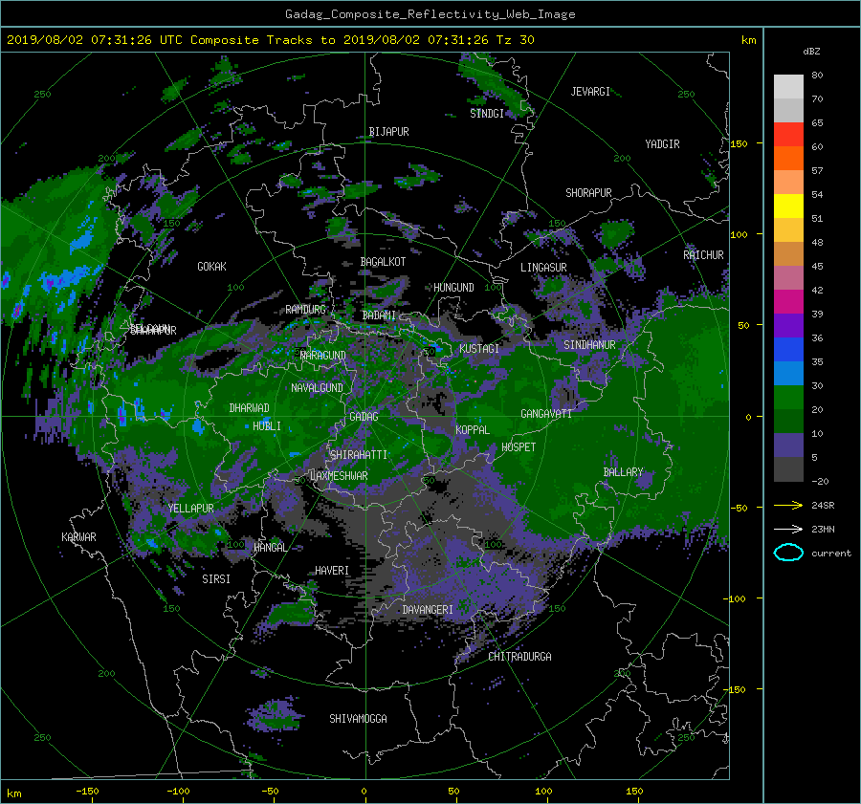Click the LINGASUR city label
This screenshot has width=861, height=804.
(543, 268)
